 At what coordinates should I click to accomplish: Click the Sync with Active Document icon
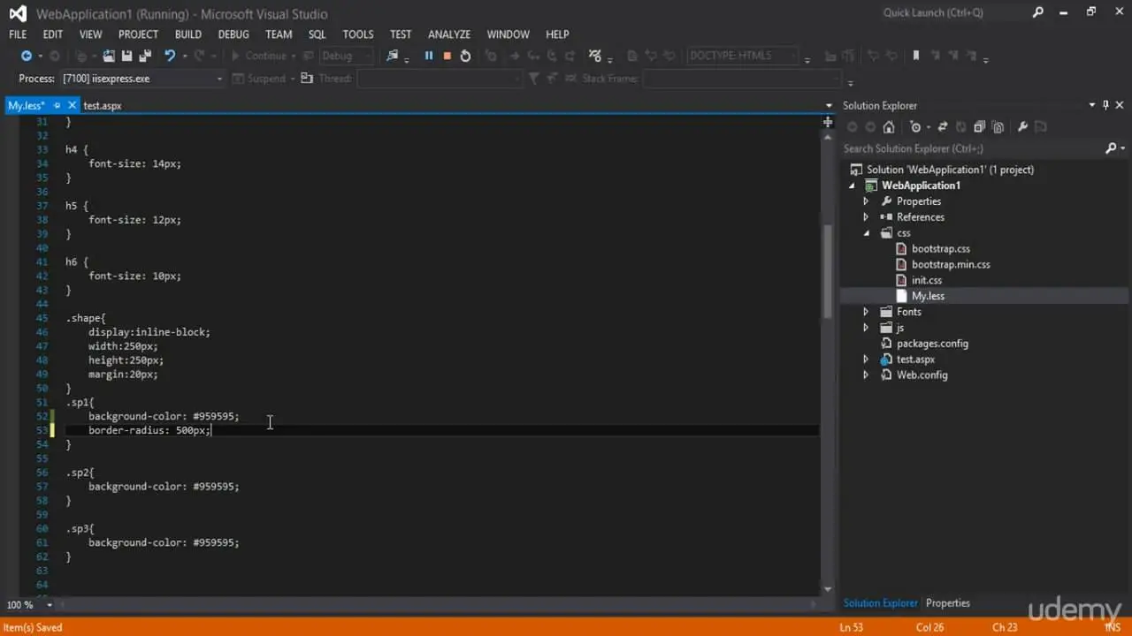click(x=943, y=127)
